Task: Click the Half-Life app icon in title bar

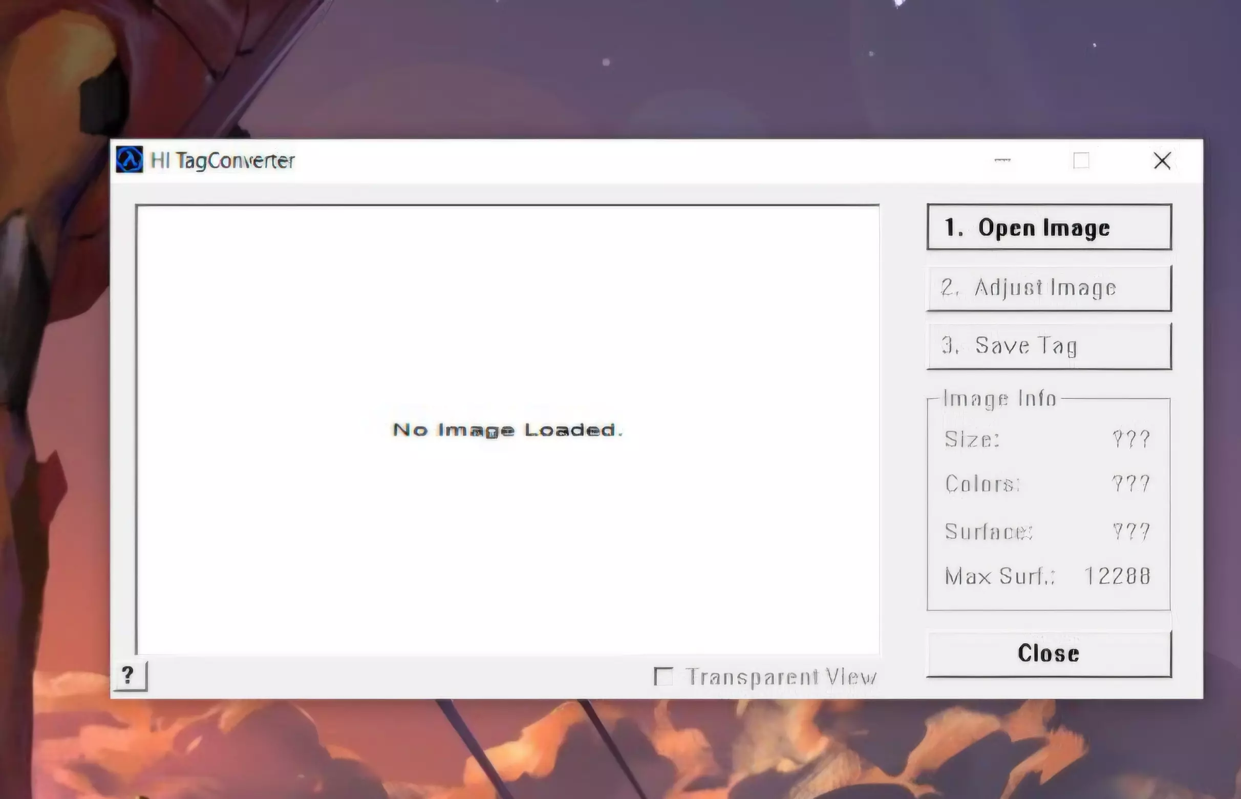Action: click(x=129, y=160)
